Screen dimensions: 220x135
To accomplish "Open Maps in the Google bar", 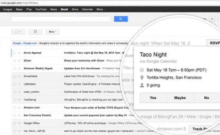I will (19, 9).
